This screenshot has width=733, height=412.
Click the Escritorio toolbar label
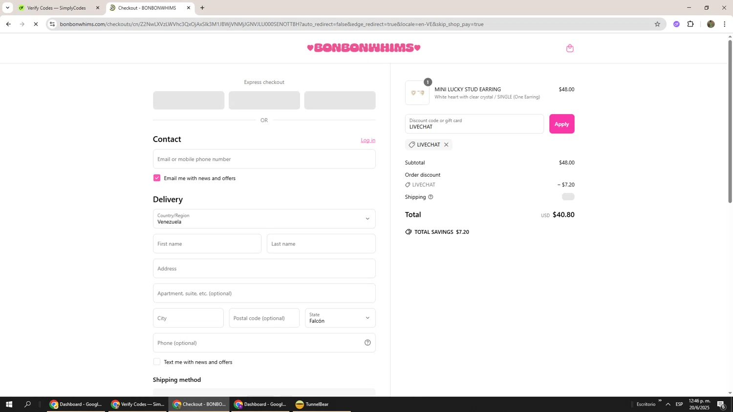[646, 404]
